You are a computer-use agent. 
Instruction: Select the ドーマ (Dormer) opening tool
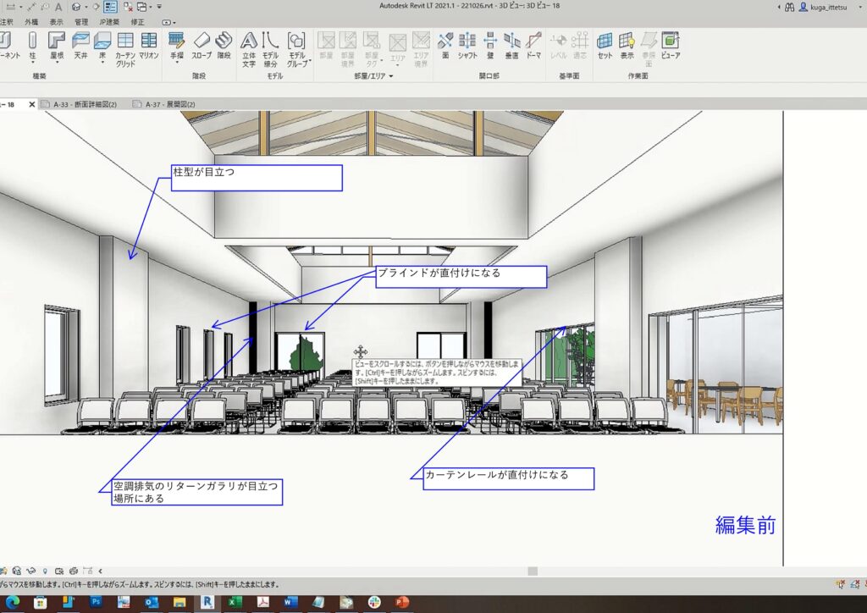point(533,44)
